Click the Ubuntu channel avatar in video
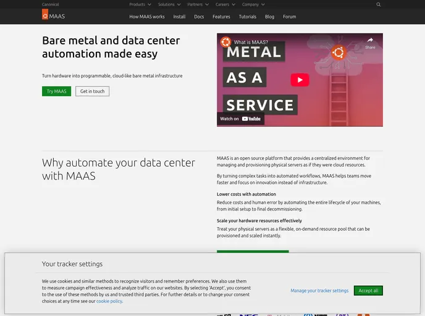Viewport: 425px width, 316px height. coord(226,43)
